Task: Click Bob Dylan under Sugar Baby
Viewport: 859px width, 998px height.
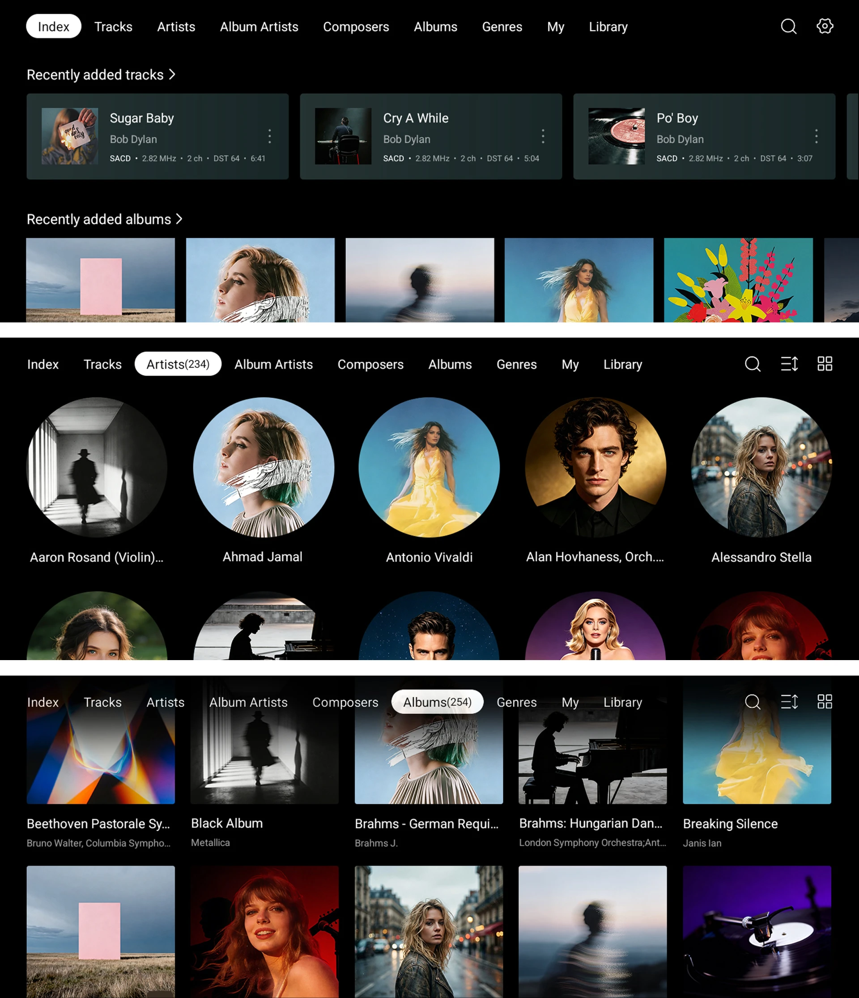Action: point(133,139)
